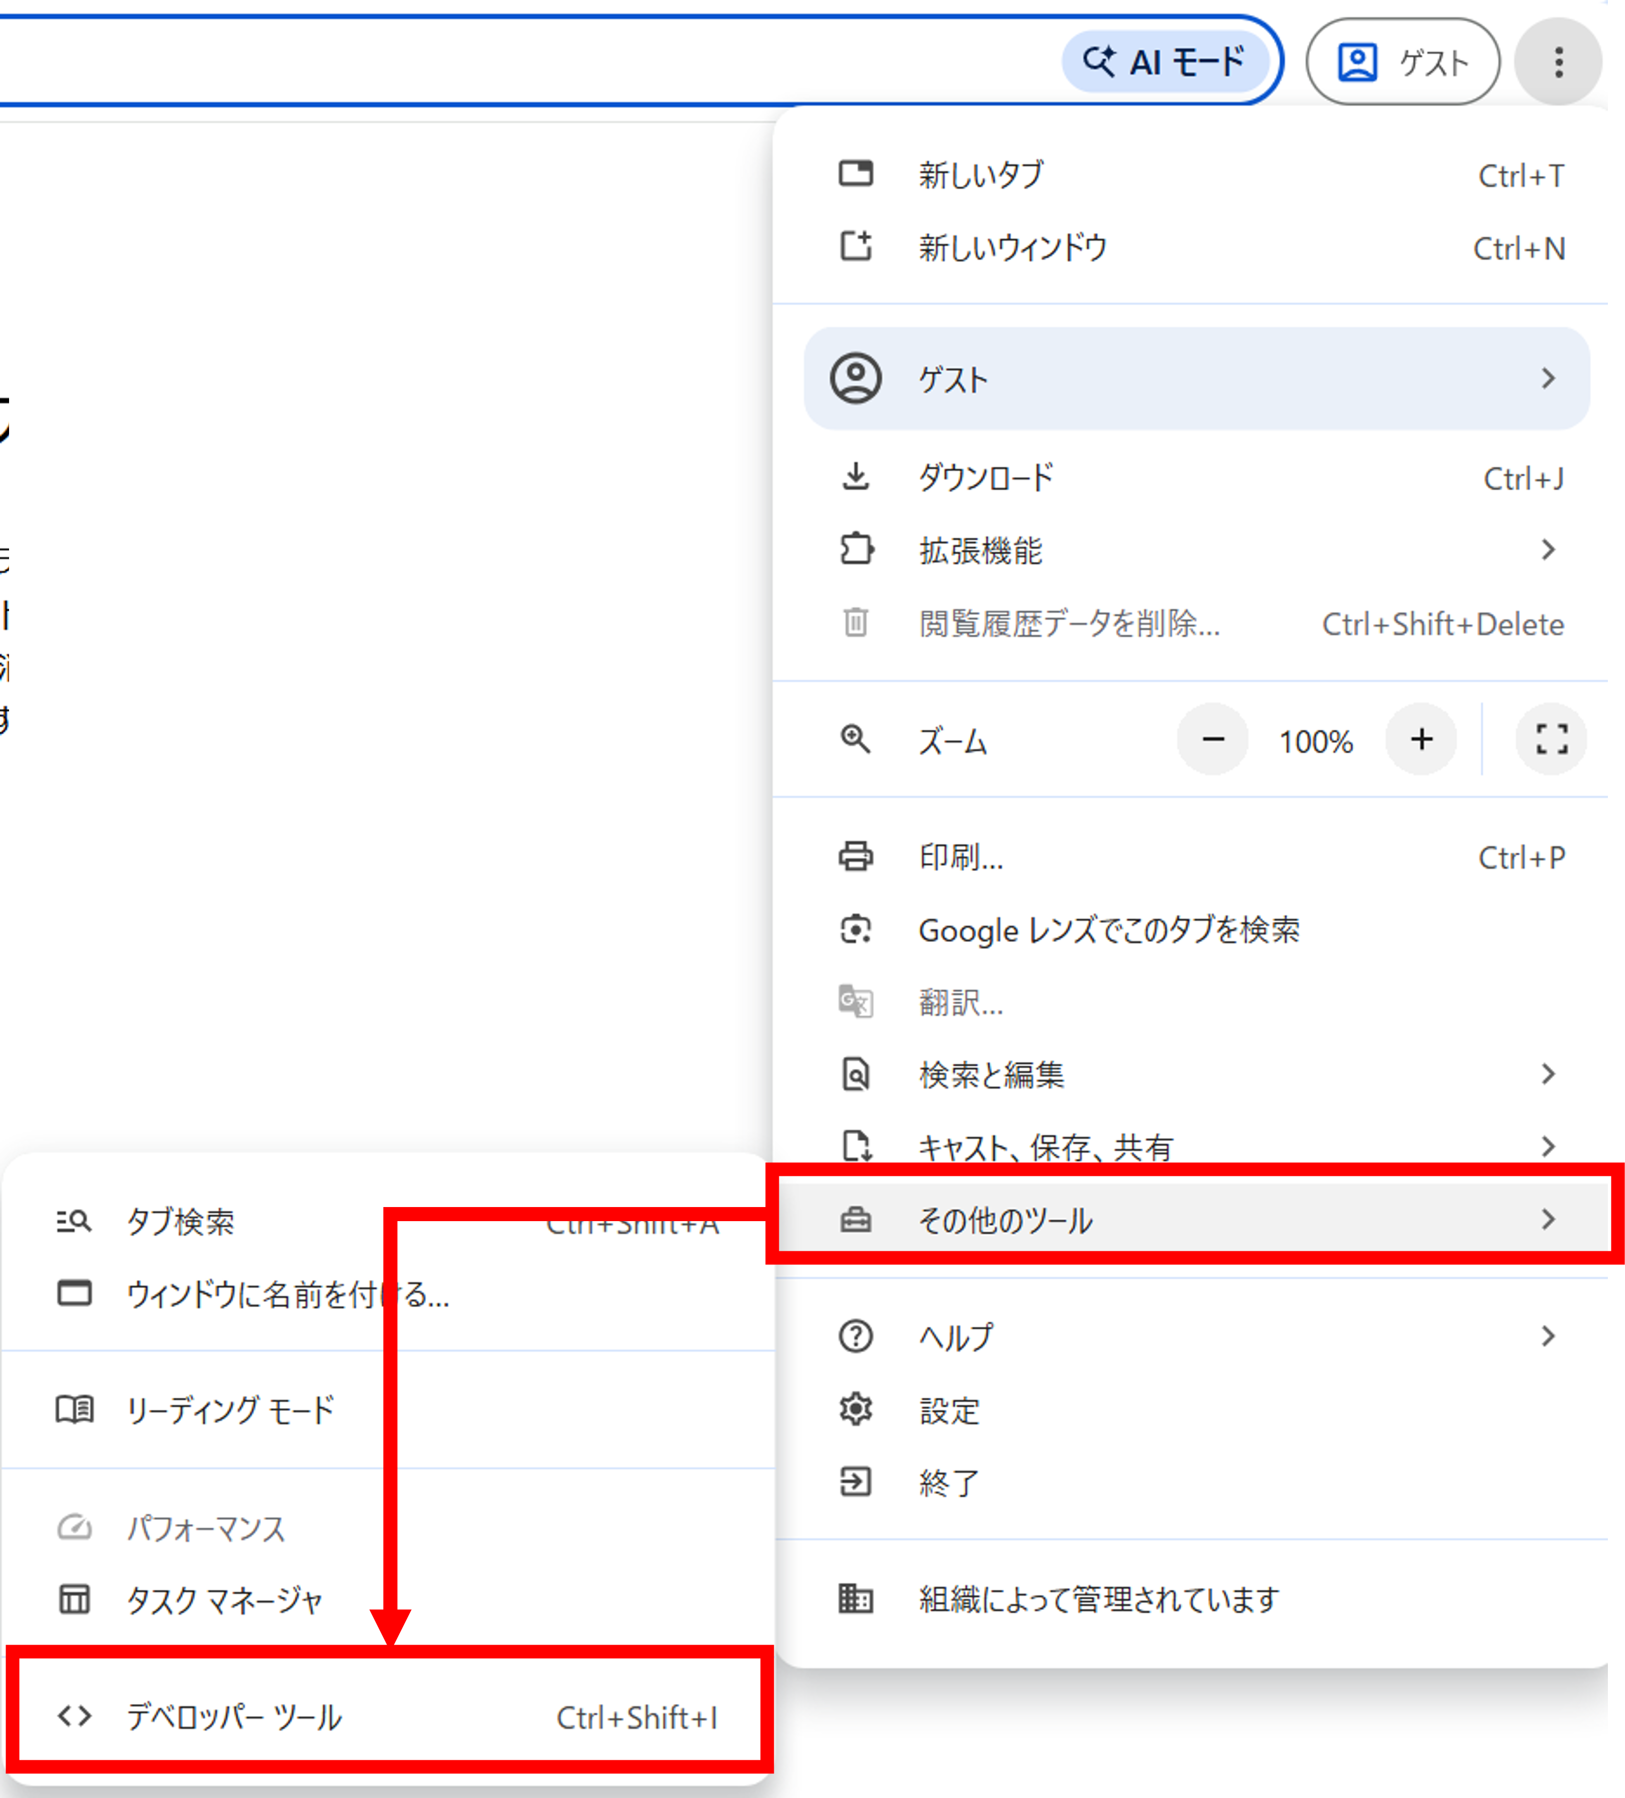
Task: Click the 設定 gear icon
Action: coord(856,1409)
